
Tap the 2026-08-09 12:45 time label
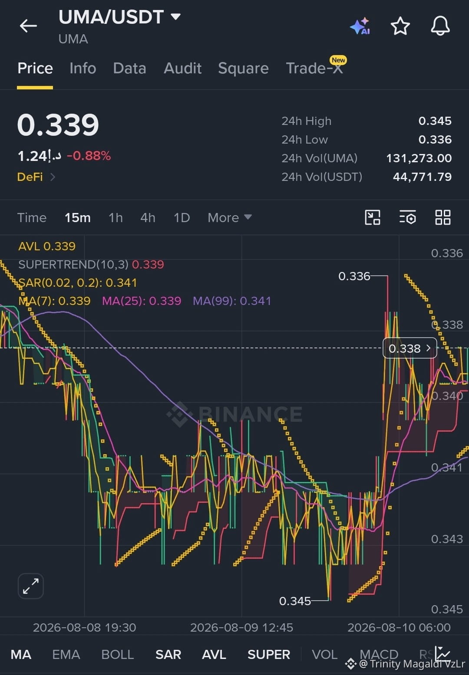(241, 627)
